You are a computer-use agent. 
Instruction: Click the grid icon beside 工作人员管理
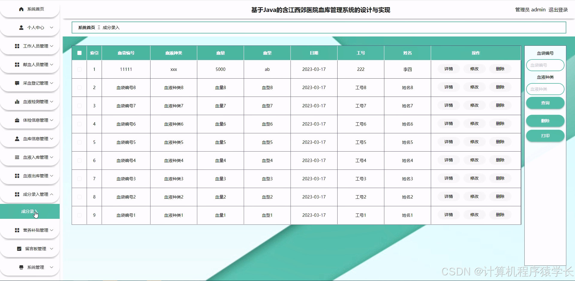pos(17,46)
